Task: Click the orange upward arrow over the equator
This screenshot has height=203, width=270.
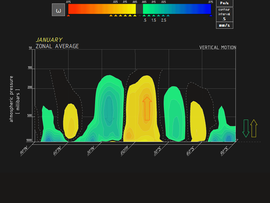Action: (x=147, y=108)
